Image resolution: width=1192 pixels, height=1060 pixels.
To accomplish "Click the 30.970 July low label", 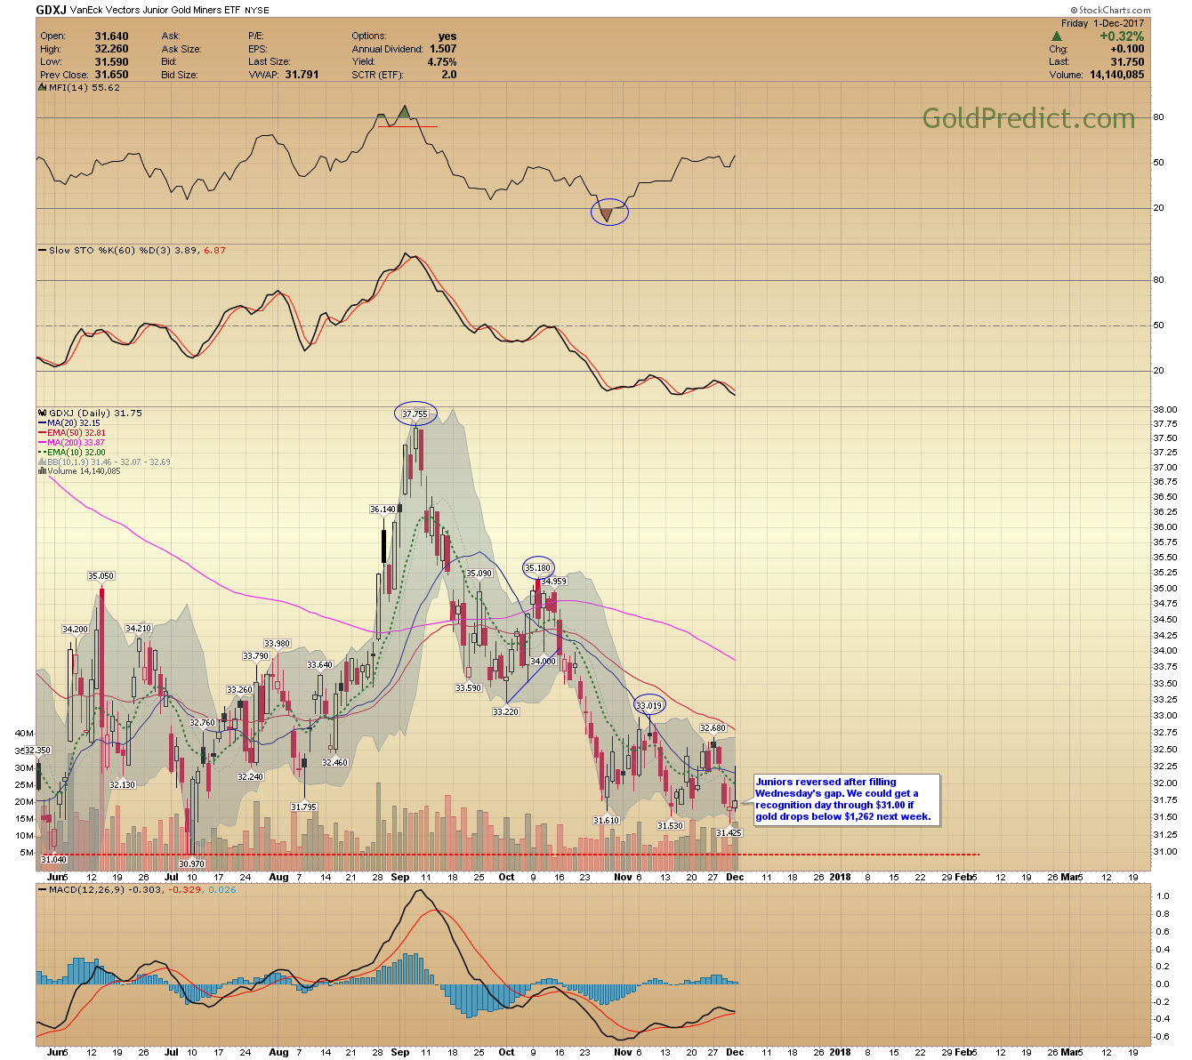I will pyautogui.click(x=191, y=864).
